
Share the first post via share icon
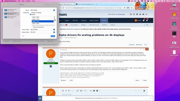(x=141, y=49)
